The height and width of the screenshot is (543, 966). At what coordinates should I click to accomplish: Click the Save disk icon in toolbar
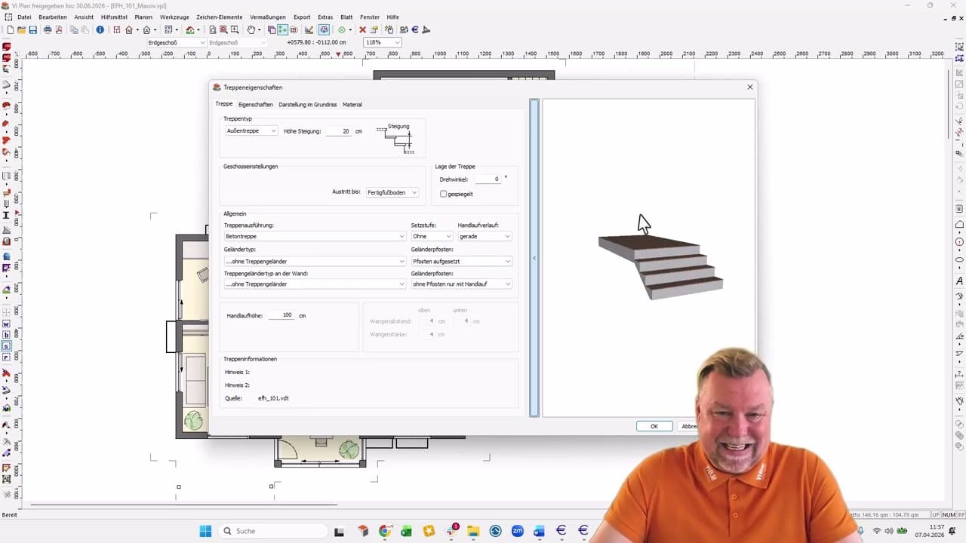tap(33, 30)
